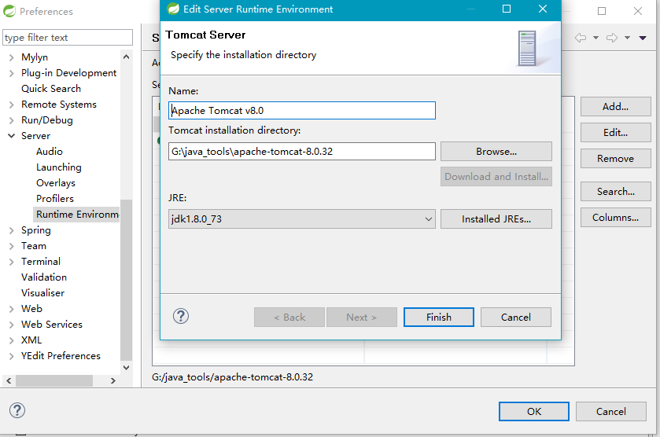Cancel the Edit Server Runtime dialog
Image resolution: width=660 pixels, height=437 pixels.
tap(515, 317)
